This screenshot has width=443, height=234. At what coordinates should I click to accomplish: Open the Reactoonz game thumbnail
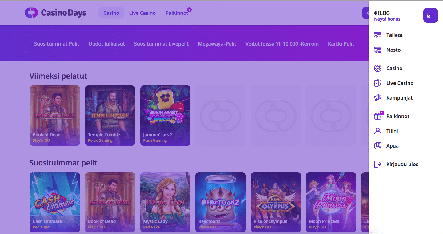(221, 202)
